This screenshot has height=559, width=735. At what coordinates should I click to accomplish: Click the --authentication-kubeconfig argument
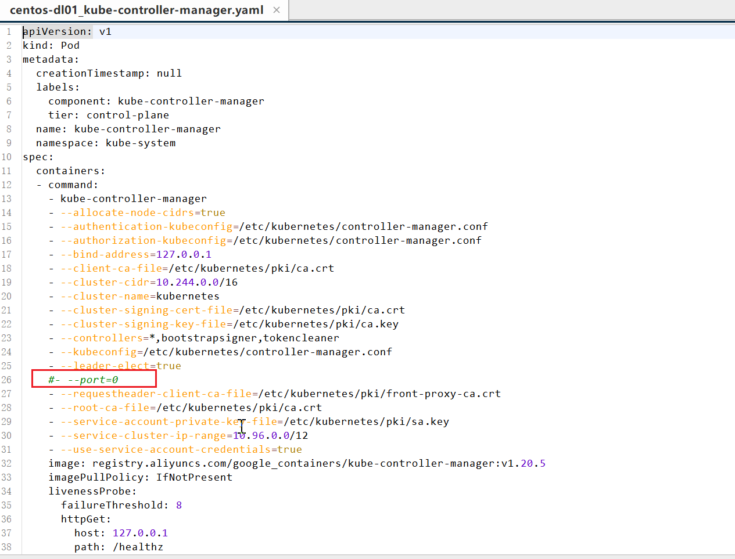click(274, 226)
